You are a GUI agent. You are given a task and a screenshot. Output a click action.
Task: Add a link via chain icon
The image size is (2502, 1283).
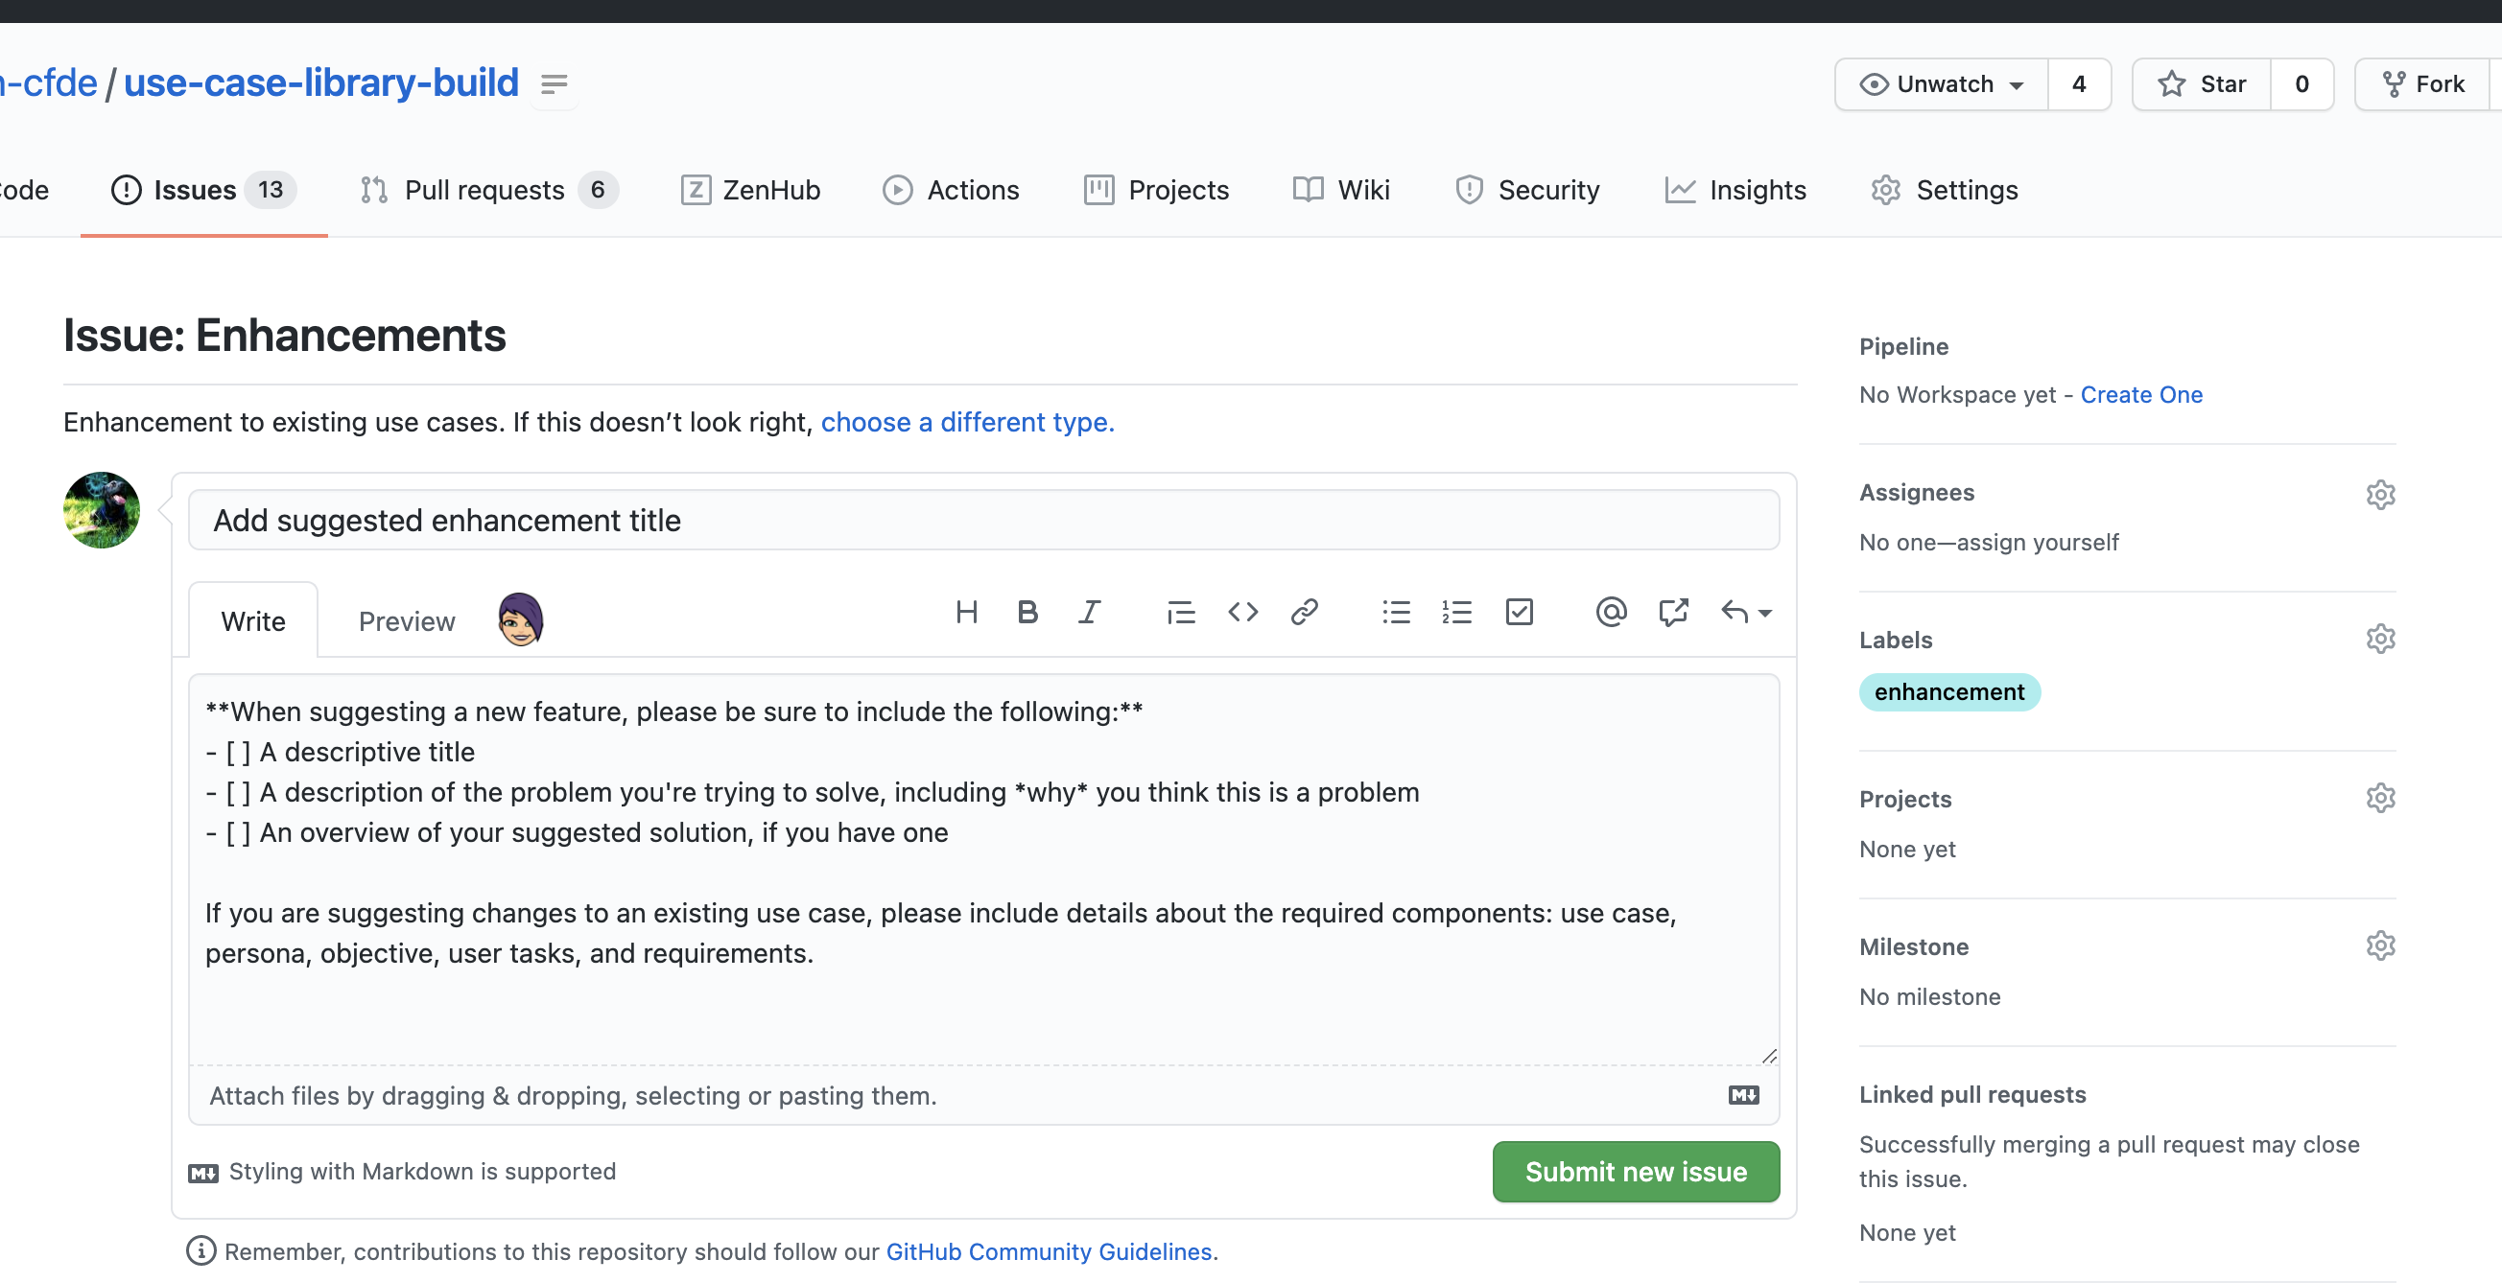coord(1304,613)
